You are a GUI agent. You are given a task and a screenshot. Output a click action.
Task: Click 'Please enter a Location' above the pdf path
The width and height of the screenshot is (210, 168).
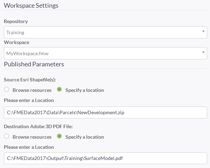[x=29, y=147]
